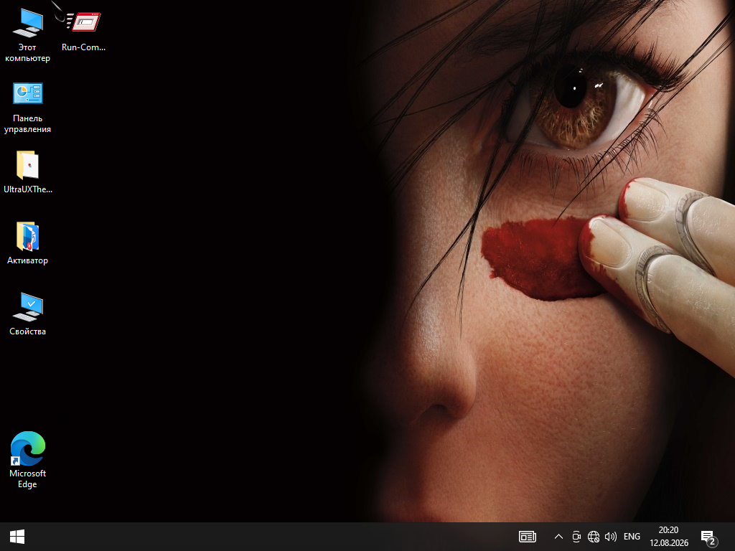Select the Run-Command desktop shortcut
This screenshot has height=551, width=735.
coord(83,30)
